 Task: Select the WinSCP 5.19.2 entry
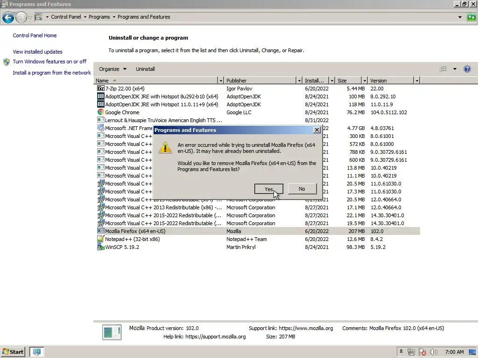pos(258,247)
